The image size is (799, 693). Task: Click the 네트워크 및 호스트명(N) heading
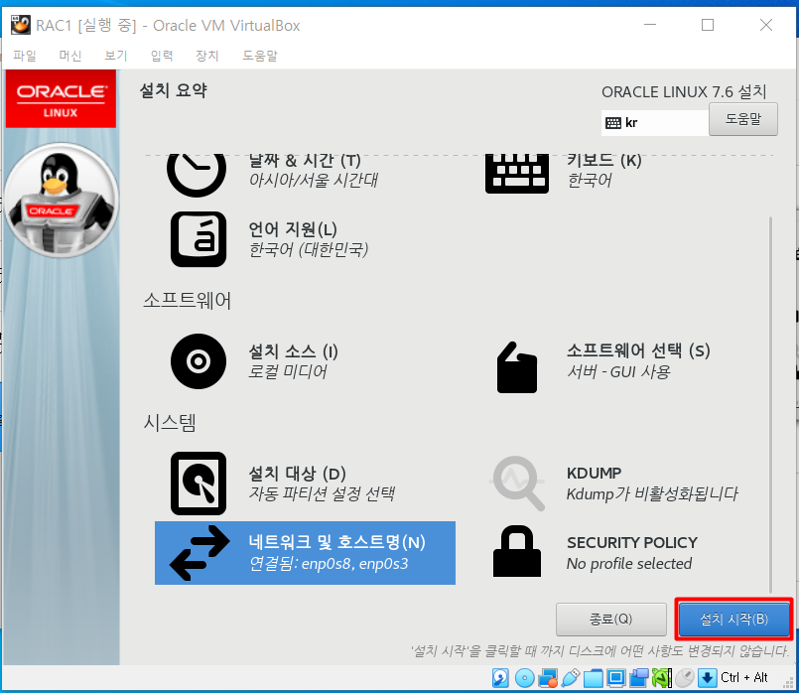point(337,543)
